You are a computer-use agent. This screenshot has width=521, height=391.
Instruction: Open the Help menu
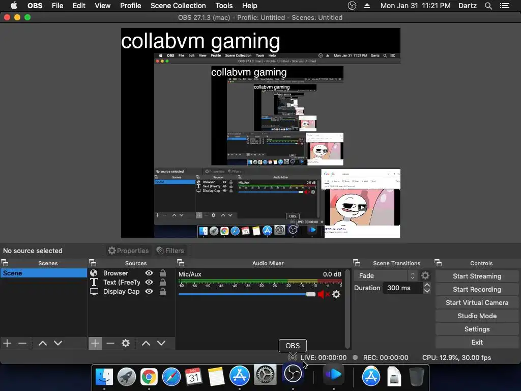pos(249,6)
